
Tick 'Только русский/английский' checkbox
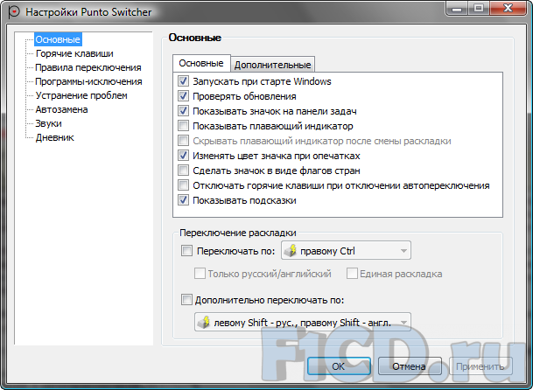tap(200, 274)
